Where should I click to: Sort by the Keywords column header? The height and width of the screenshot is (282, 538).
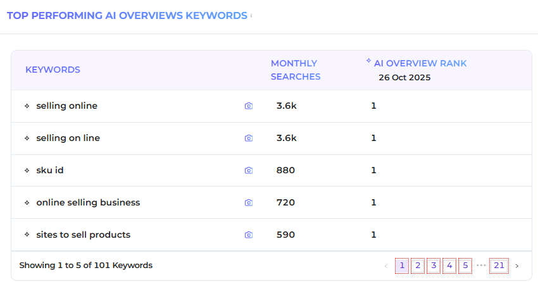(x=53, y=70)
